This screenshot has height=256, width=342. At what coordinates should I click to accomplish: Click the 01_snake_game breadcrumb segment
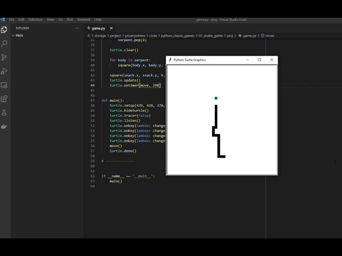pyautogui.click(x=211, y=36)
